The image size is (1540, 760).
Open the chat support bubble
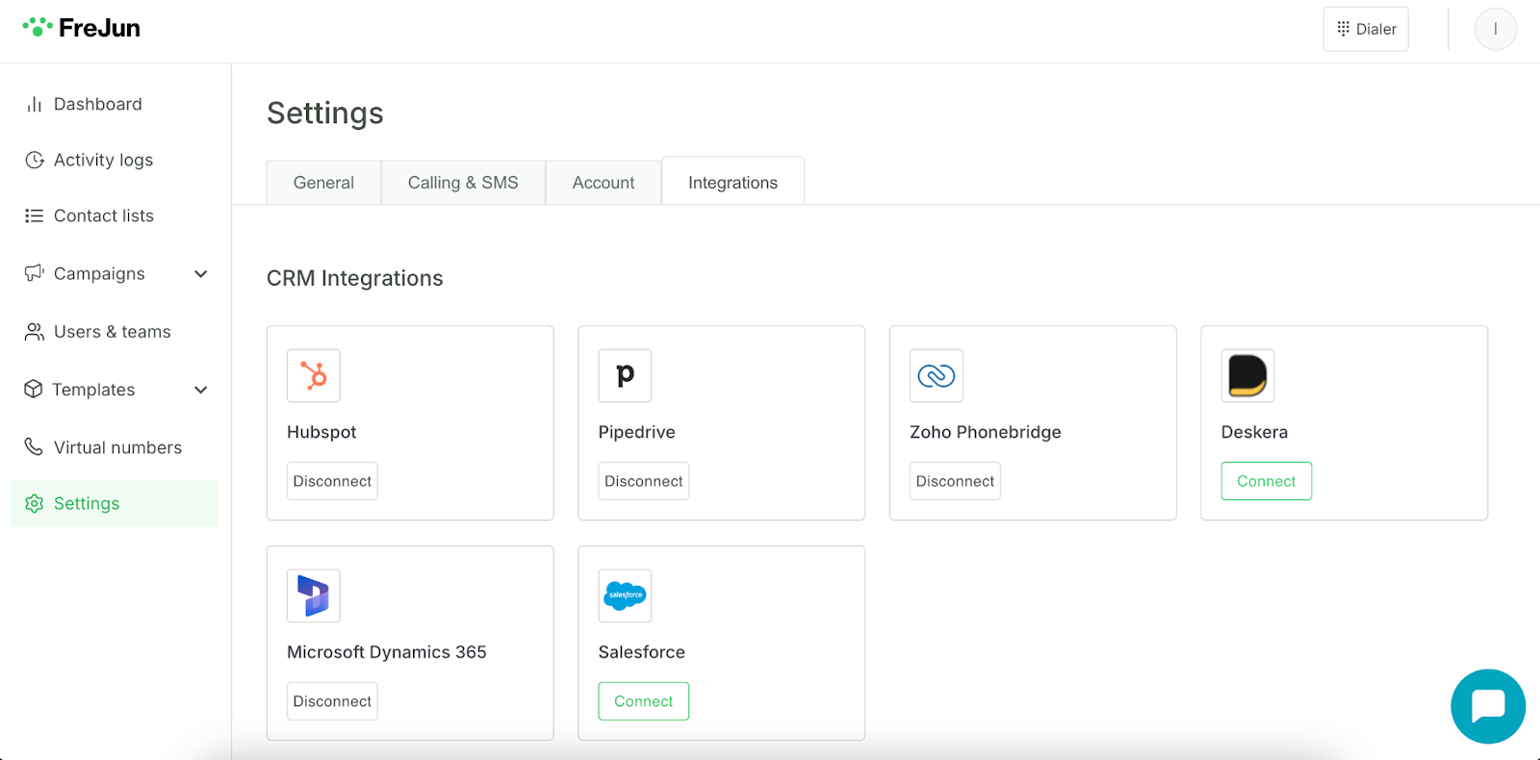(x=1488, y=706)
